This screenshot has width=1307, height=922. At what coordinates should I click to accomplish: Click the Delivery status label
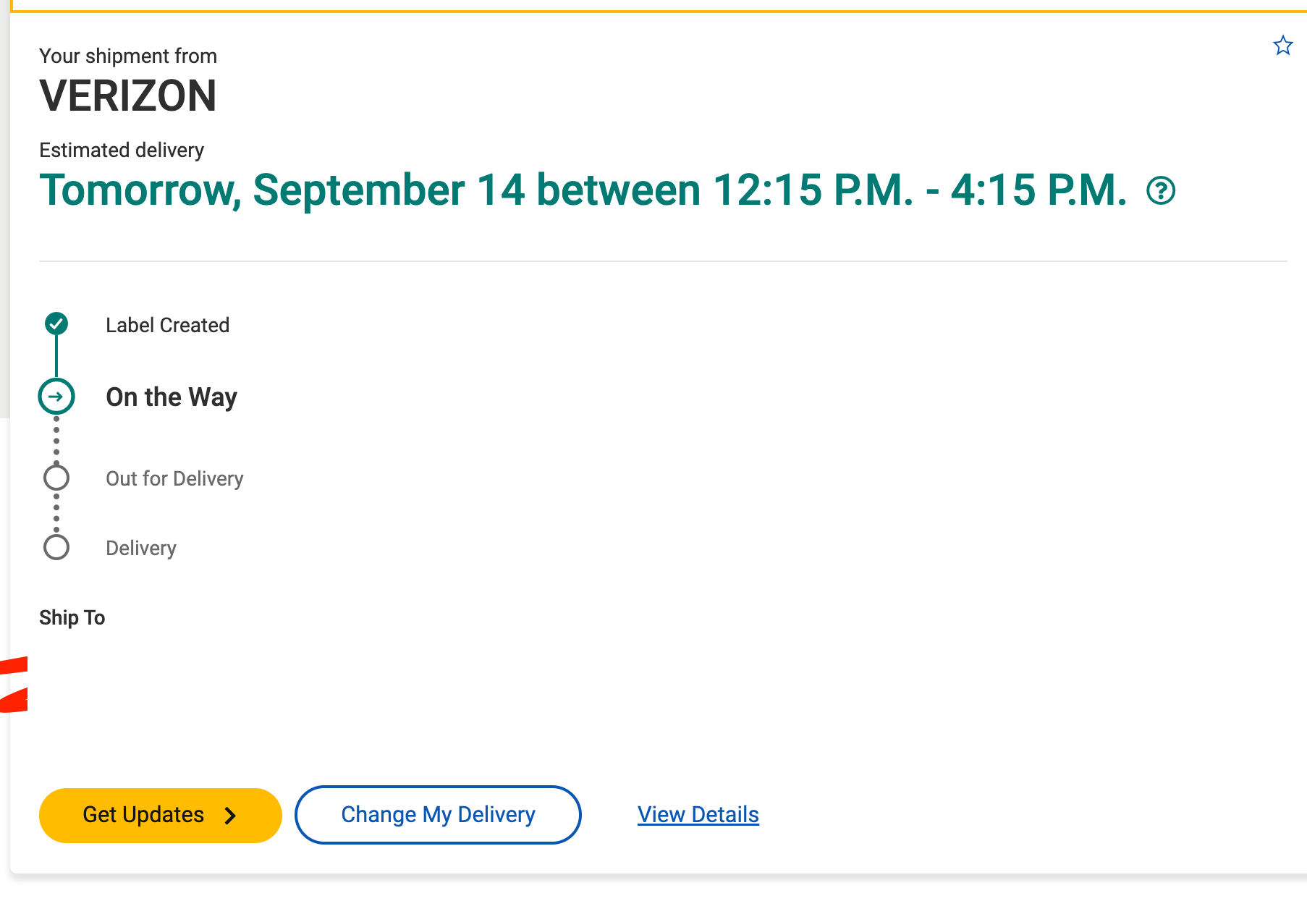[x=141, y=549]
